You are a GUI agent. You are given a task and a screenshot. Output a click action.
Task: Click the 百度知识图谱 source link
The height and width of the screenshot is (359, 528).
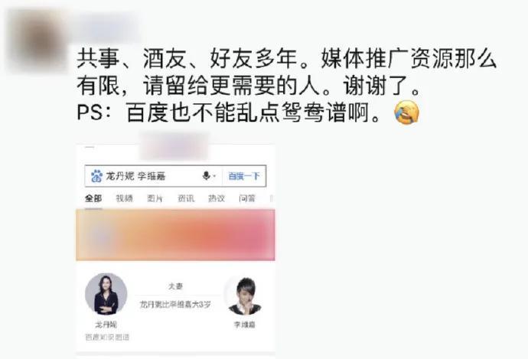pos(107,337)
